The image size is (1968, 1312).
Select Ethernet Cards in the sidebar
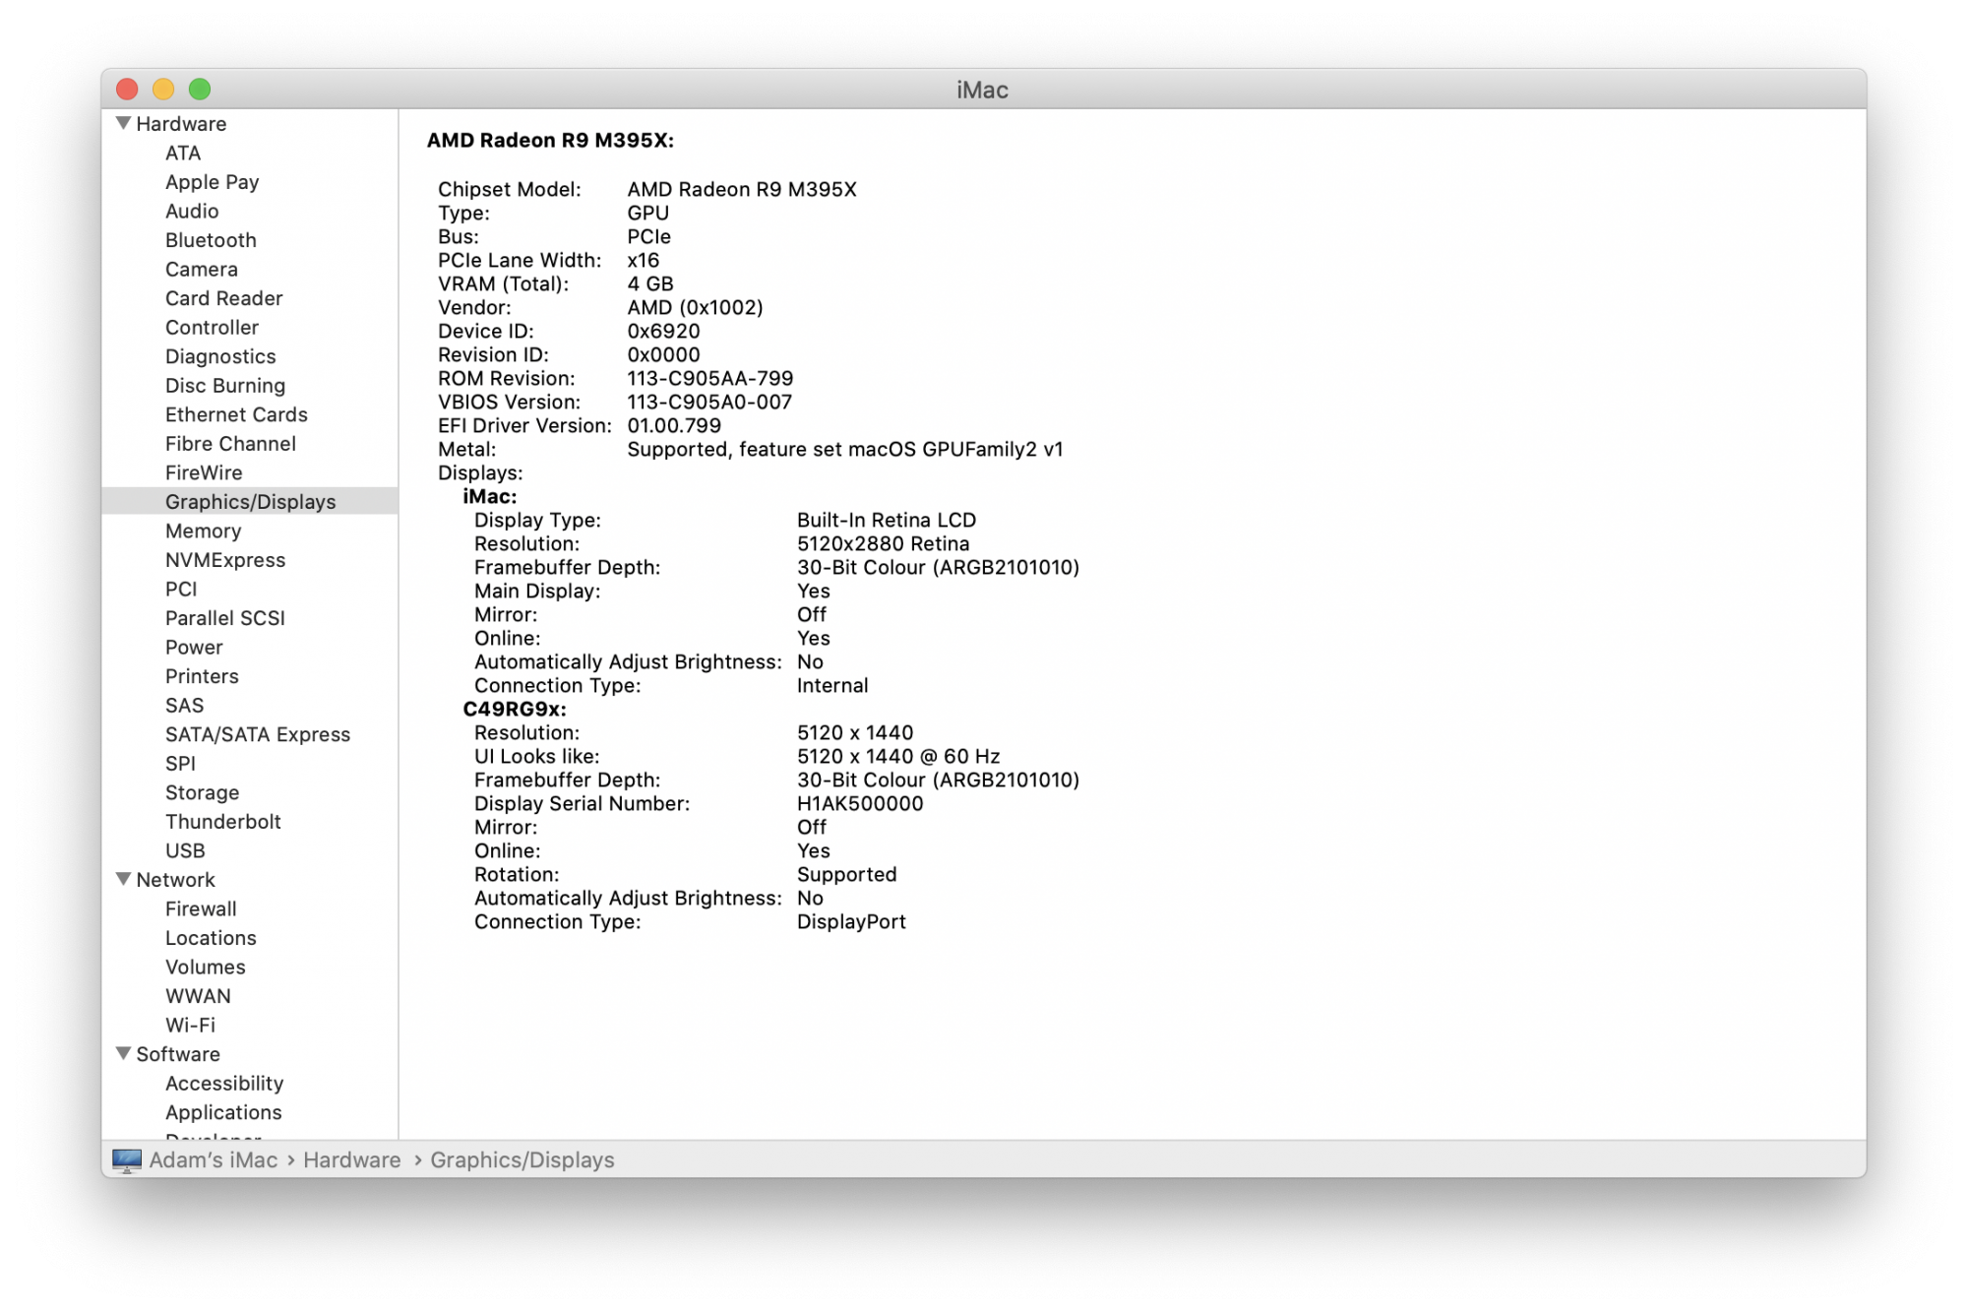[236, 414]
